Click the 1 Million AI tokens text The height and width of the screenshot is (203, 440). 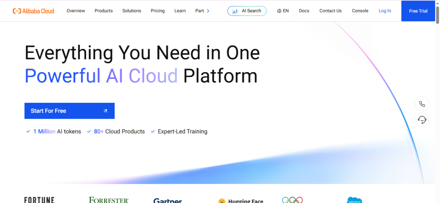57,132
